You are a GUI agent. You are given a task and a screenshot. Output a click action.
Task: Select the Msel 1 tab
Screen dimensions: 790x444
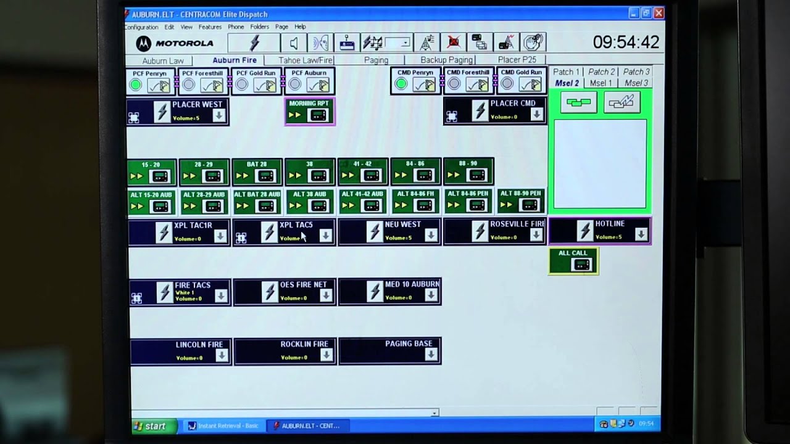pos(601,83)
